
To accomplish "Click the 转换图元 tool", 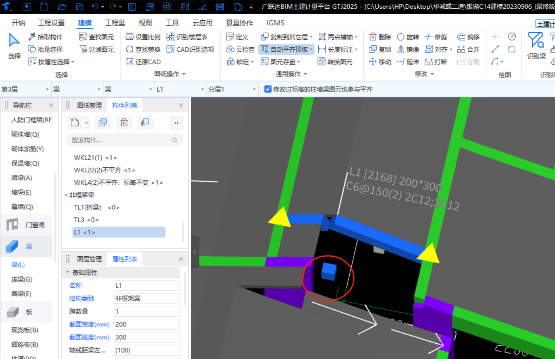I will 335,62.
